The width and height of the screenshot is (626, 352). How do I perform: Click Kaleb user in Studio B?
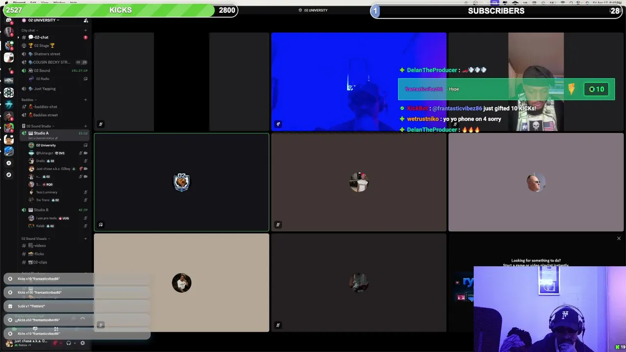pyautogui.click(x=57, y=226)
